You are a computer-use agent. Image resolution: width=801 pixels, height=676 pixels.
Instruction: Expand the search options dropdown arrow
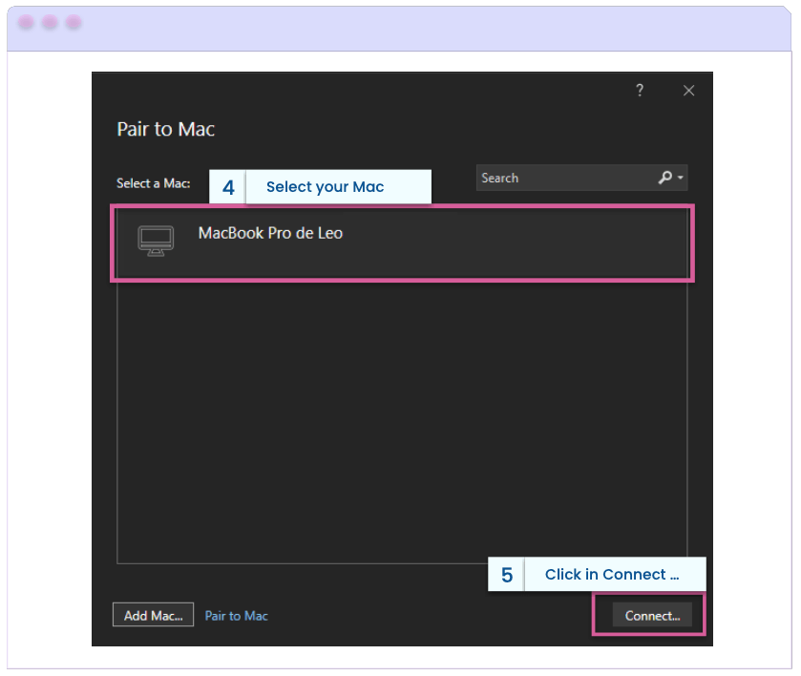(681, 178)
